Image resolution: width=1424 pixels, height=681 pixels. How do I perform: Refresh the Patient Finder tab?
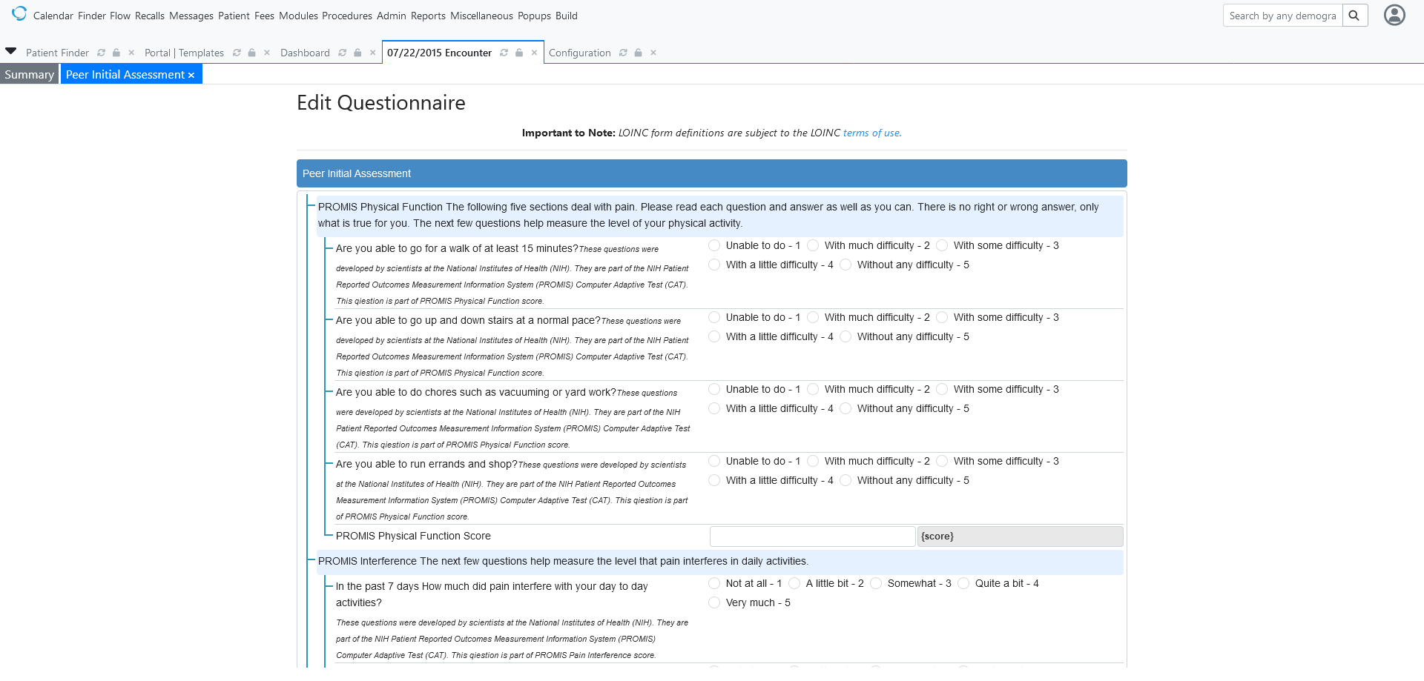102,53
